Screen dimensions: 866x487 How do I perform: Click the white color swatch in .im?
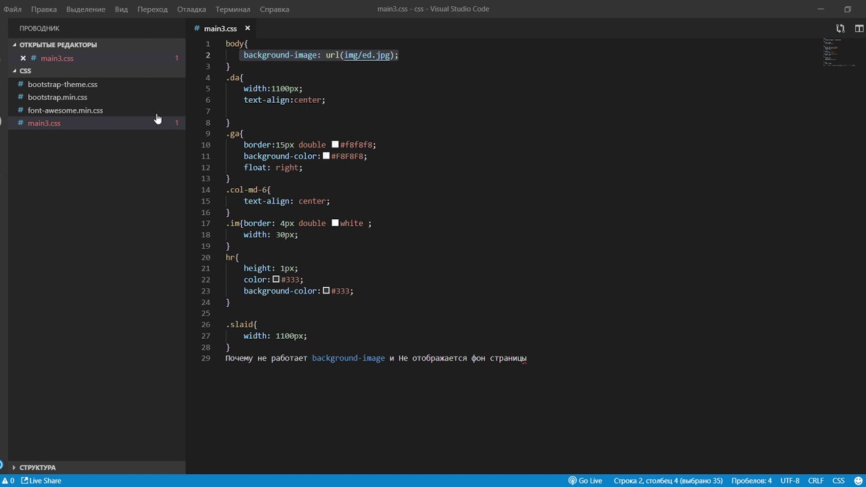(335, 223)
